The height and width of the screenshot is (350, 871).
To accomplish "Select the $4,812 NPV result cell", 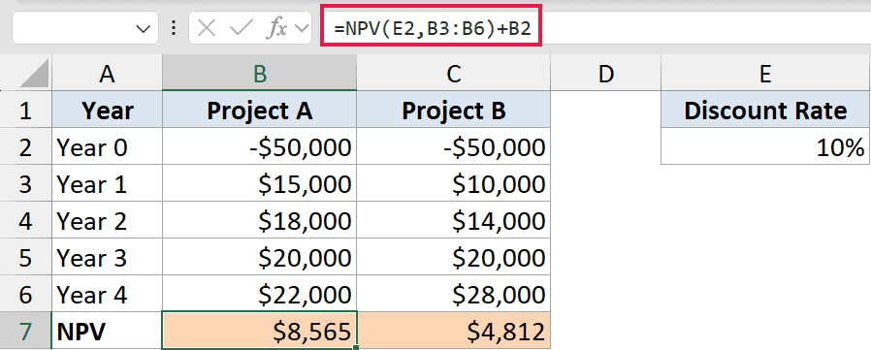I will [454, 332].
